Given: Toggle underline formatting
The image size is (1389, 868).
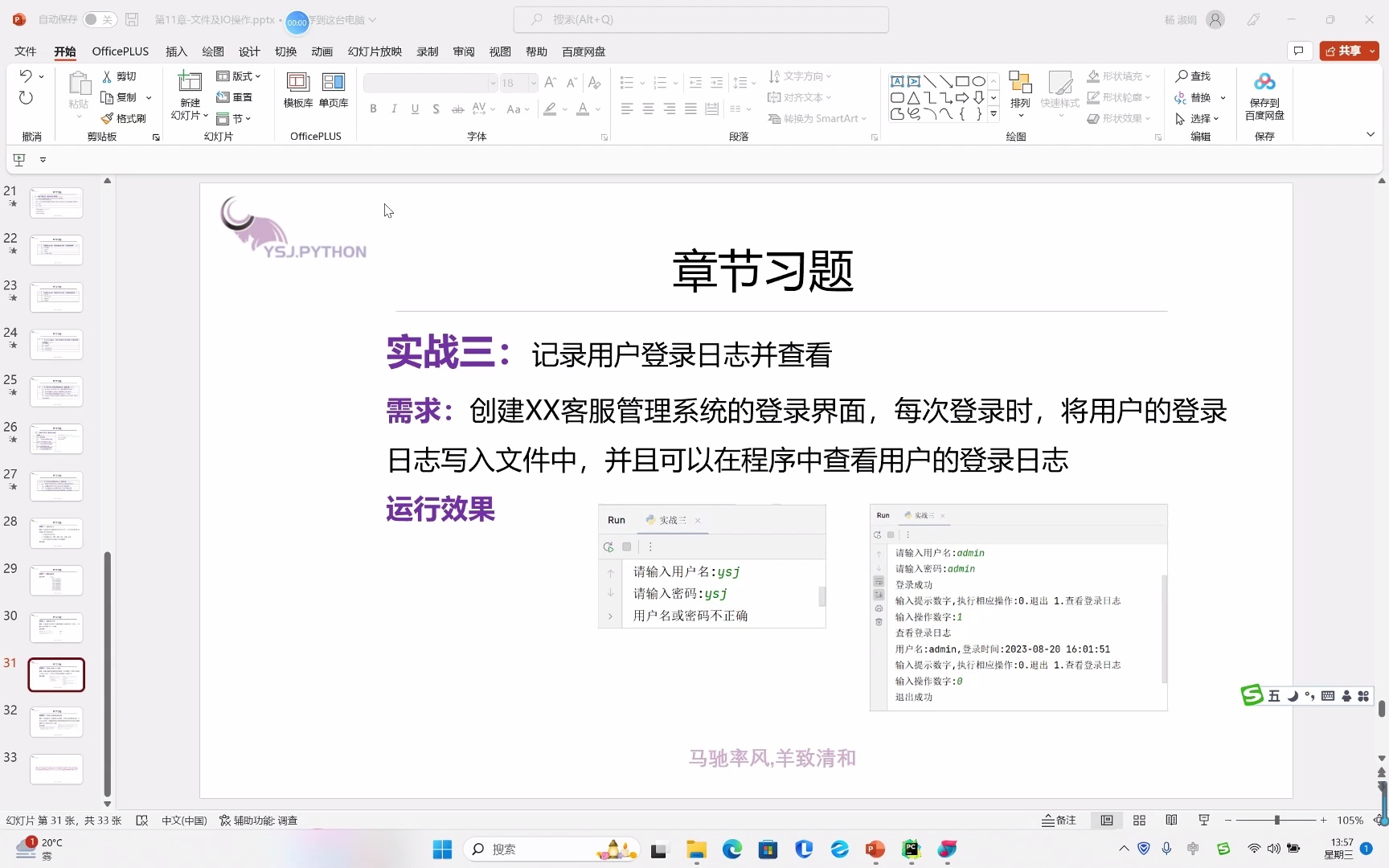Looking at the screenshot, I should tap(415, 108).
